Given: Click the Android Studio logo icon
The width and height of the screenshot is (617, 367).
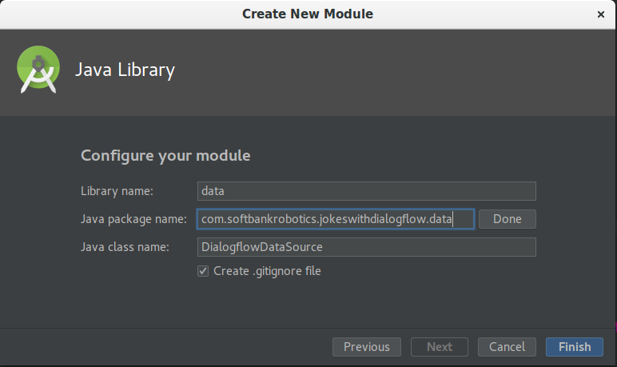Looking at the screenshot, I should click(x=38, y=70).
